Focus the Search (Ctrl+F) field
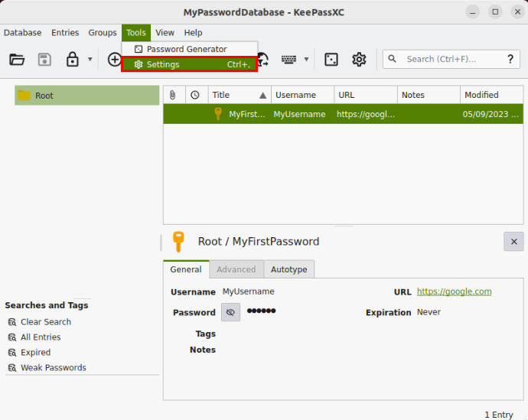 451,59
